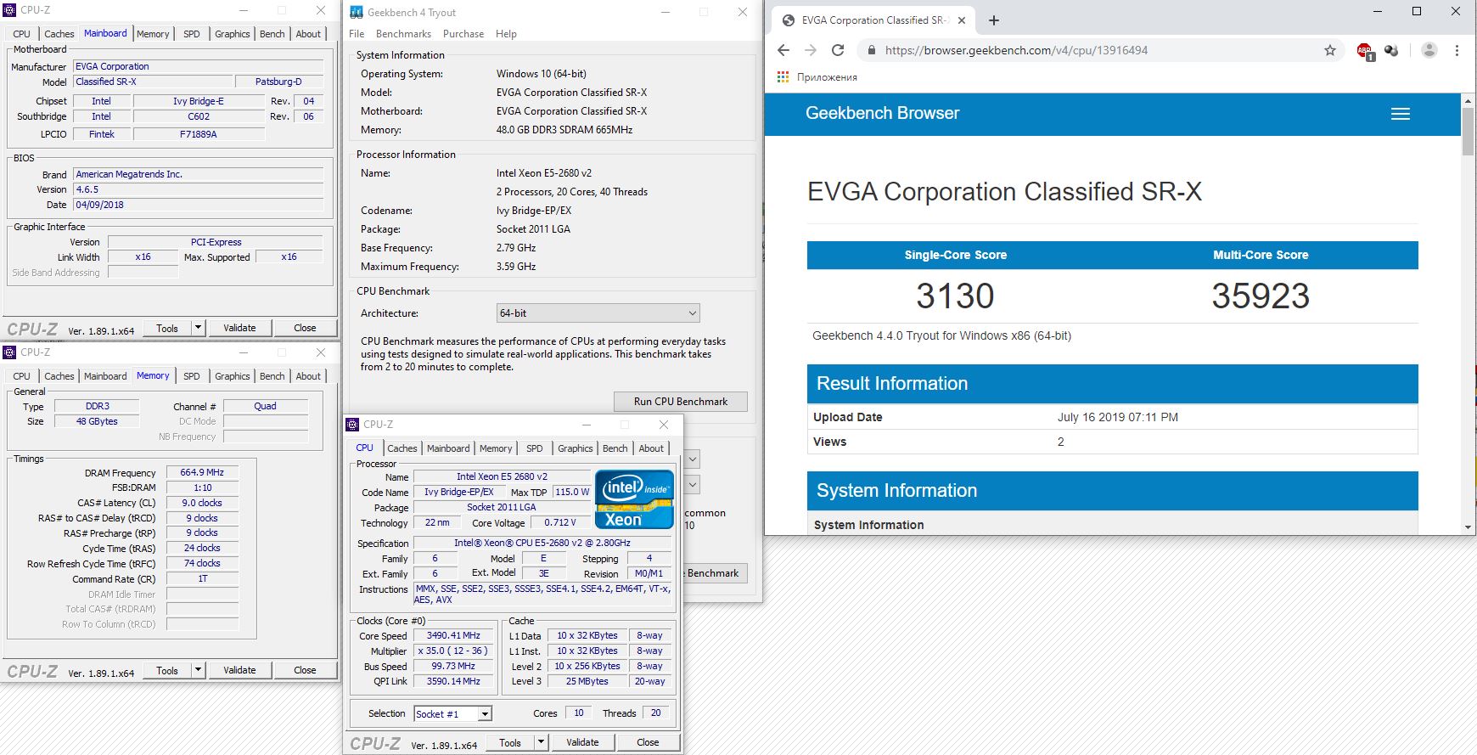The image size is (1477, 755).
Task: Click the Приложения bookmarks label
Action: coord(827,77)
